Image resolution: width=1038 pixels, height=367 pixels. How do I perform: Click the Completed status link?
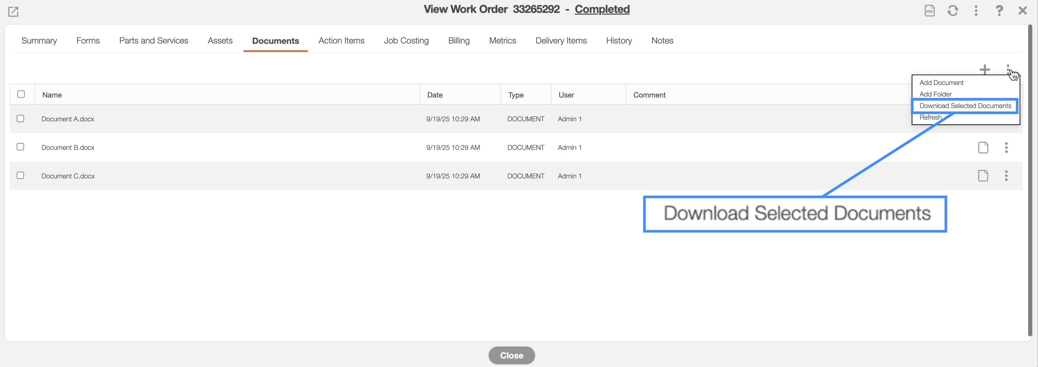pos(602,9)
